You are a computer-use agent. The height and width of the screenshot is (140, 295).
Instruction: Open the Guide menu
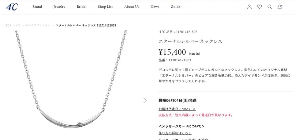coord(176,7)
